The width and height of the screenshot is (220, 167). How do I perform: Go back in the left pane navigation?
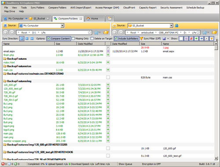(5, 33)
